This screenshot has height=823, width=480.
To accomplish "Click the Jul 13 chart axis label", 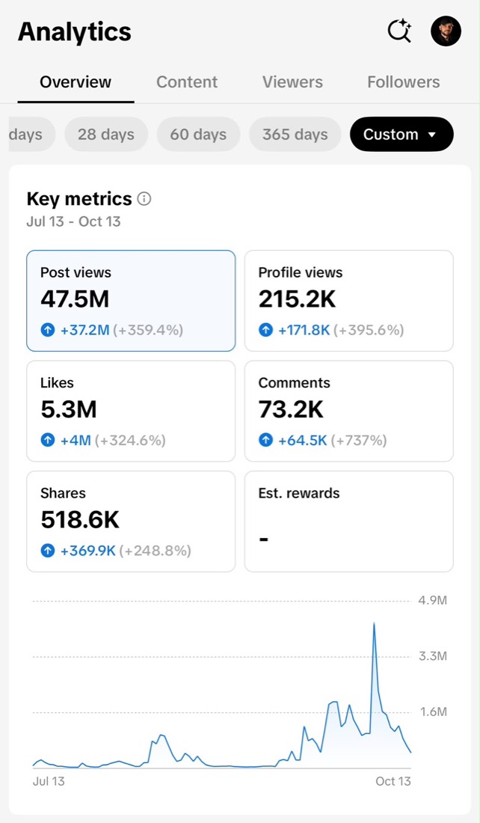I will point(49,781).
